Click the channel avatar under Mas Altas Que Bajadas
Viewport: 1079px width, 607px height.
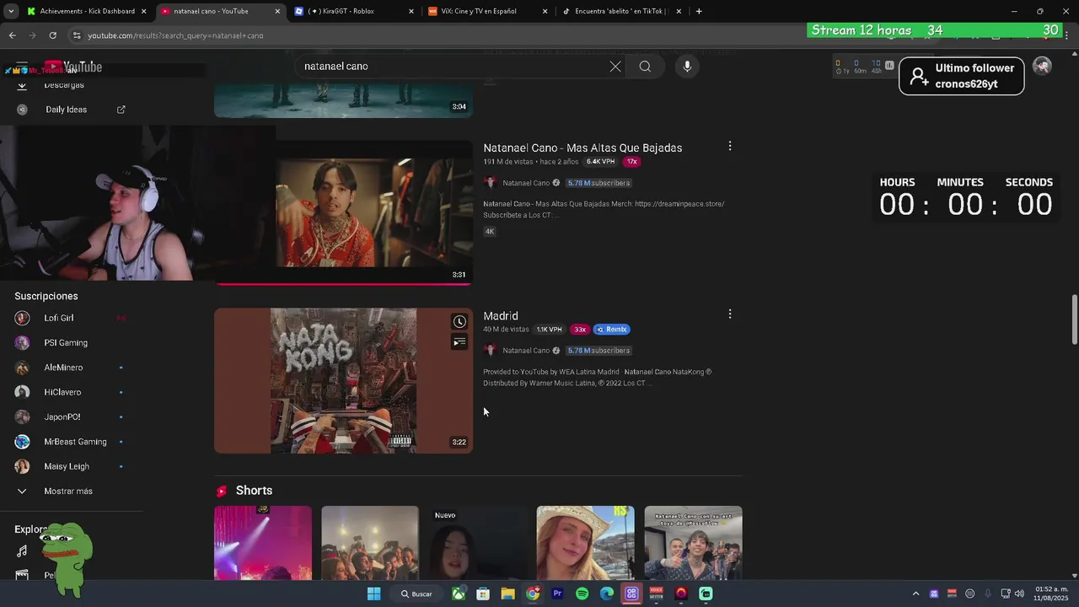pyautogui.click(x=490, y=182)
